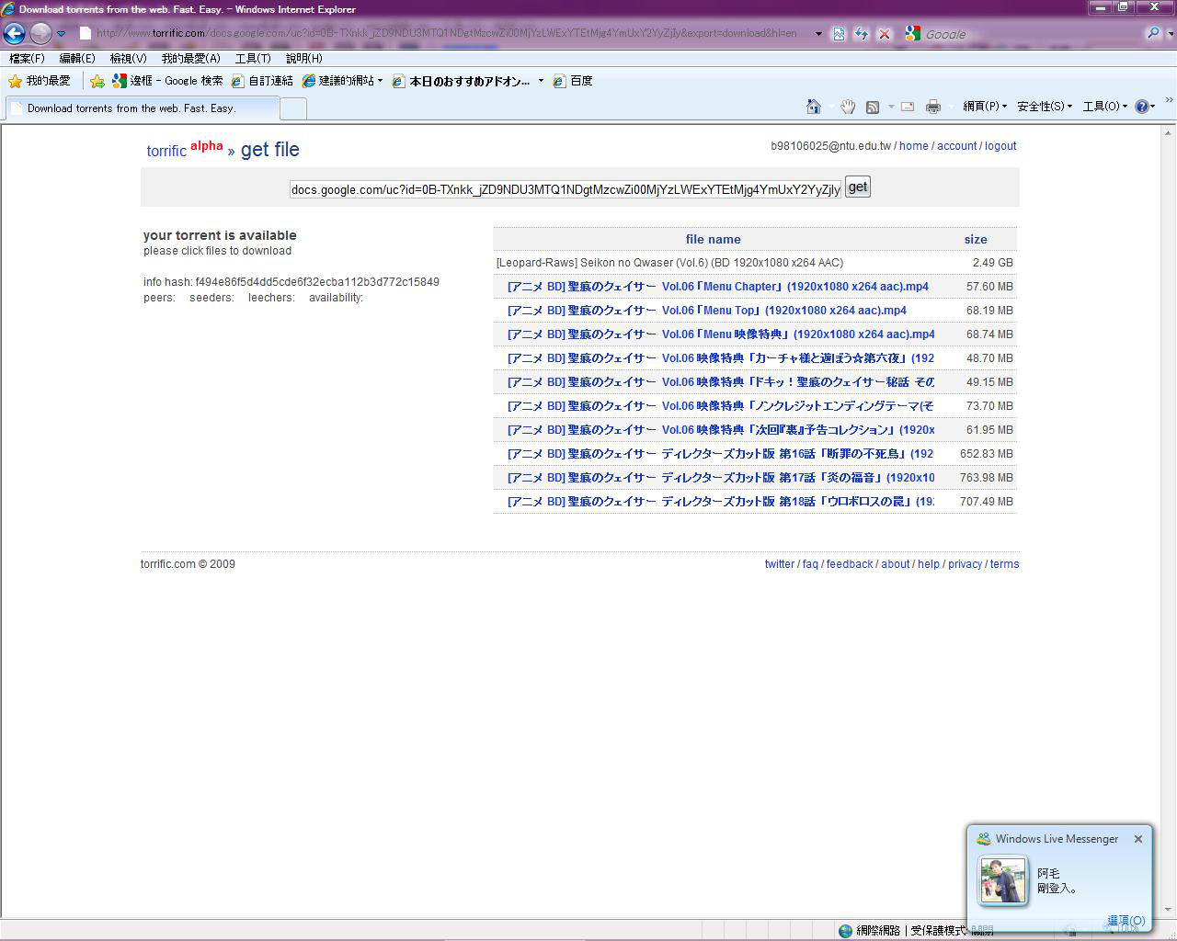1177x941 pixels.
Task: Open the 檢視(V) menu
Action: pos(128,58)
